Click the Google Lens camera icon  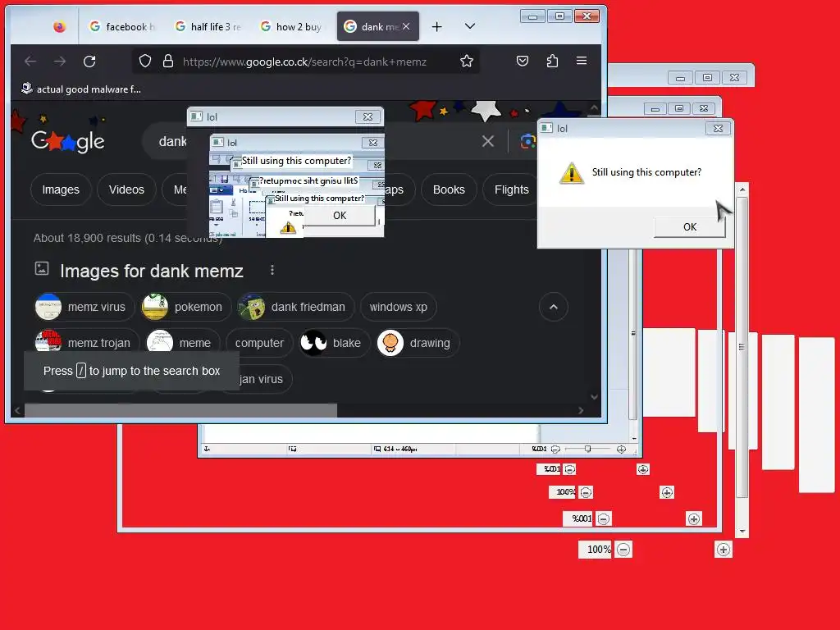coord(527,141)
